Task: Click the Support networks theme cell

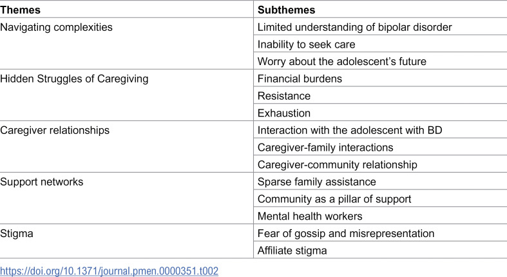Action: click(126, 198)
